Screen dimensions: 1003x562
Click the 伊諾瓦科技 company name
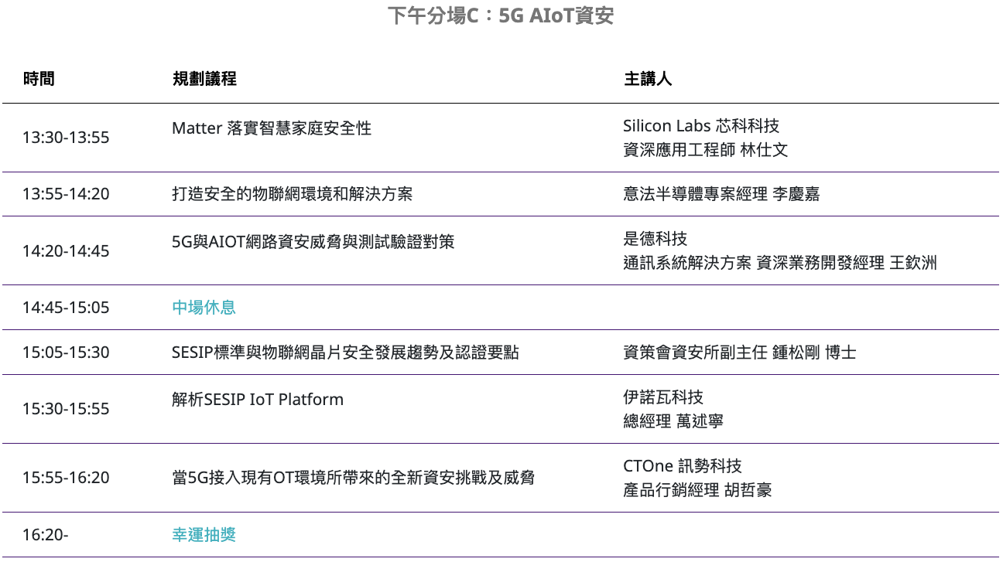(662, 397)
